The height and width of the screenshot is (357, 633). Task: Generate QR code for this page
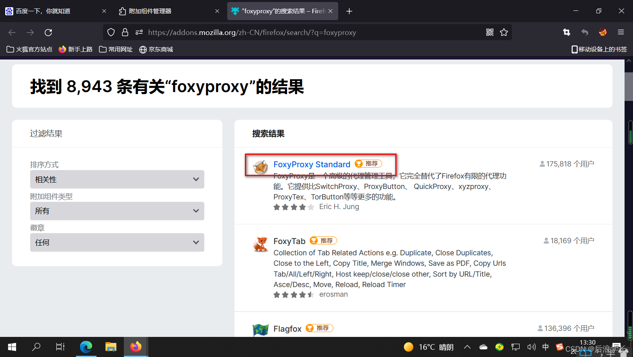click(490, 33)
